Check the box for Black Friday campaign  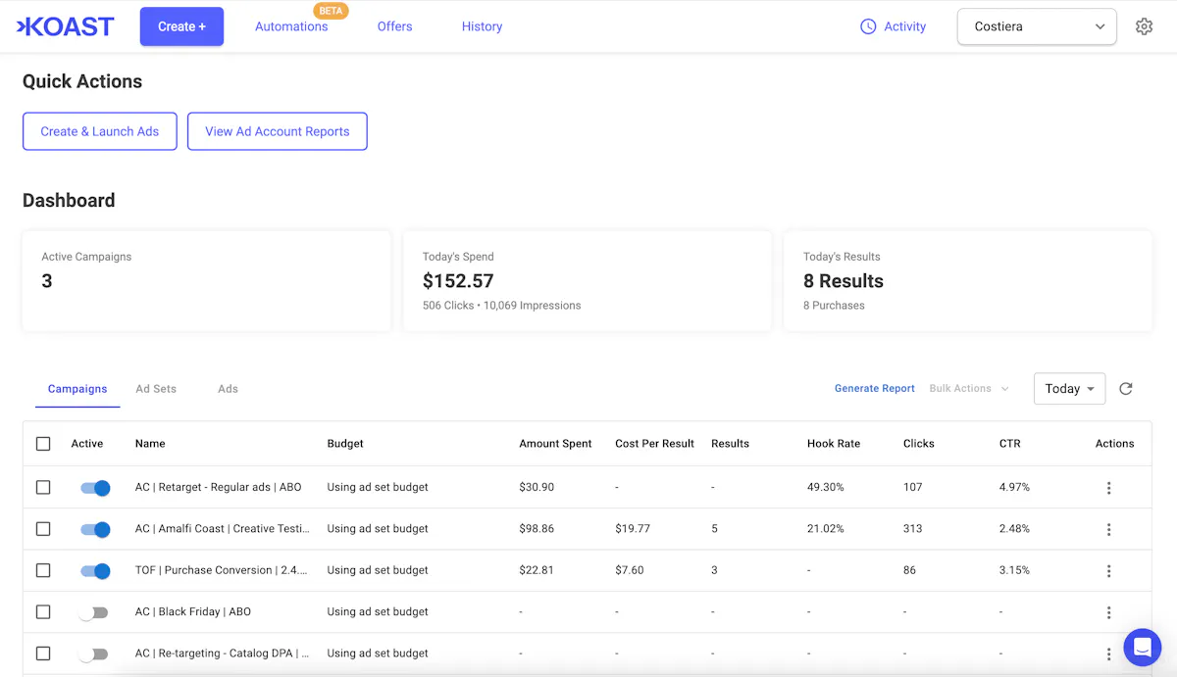pyautogui.click(x=43, y=611)
